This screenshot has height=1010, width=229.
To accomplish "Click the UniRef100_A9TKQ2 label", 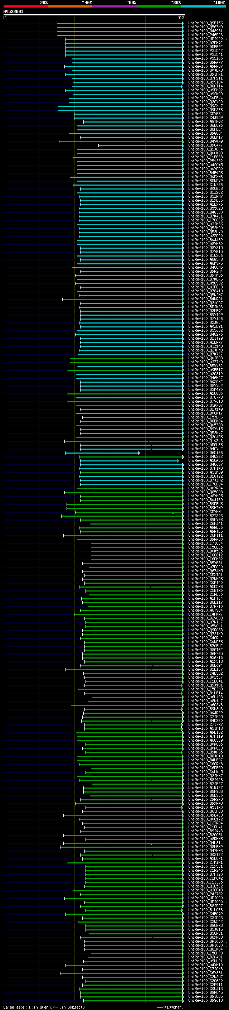I will coord(205,121).
